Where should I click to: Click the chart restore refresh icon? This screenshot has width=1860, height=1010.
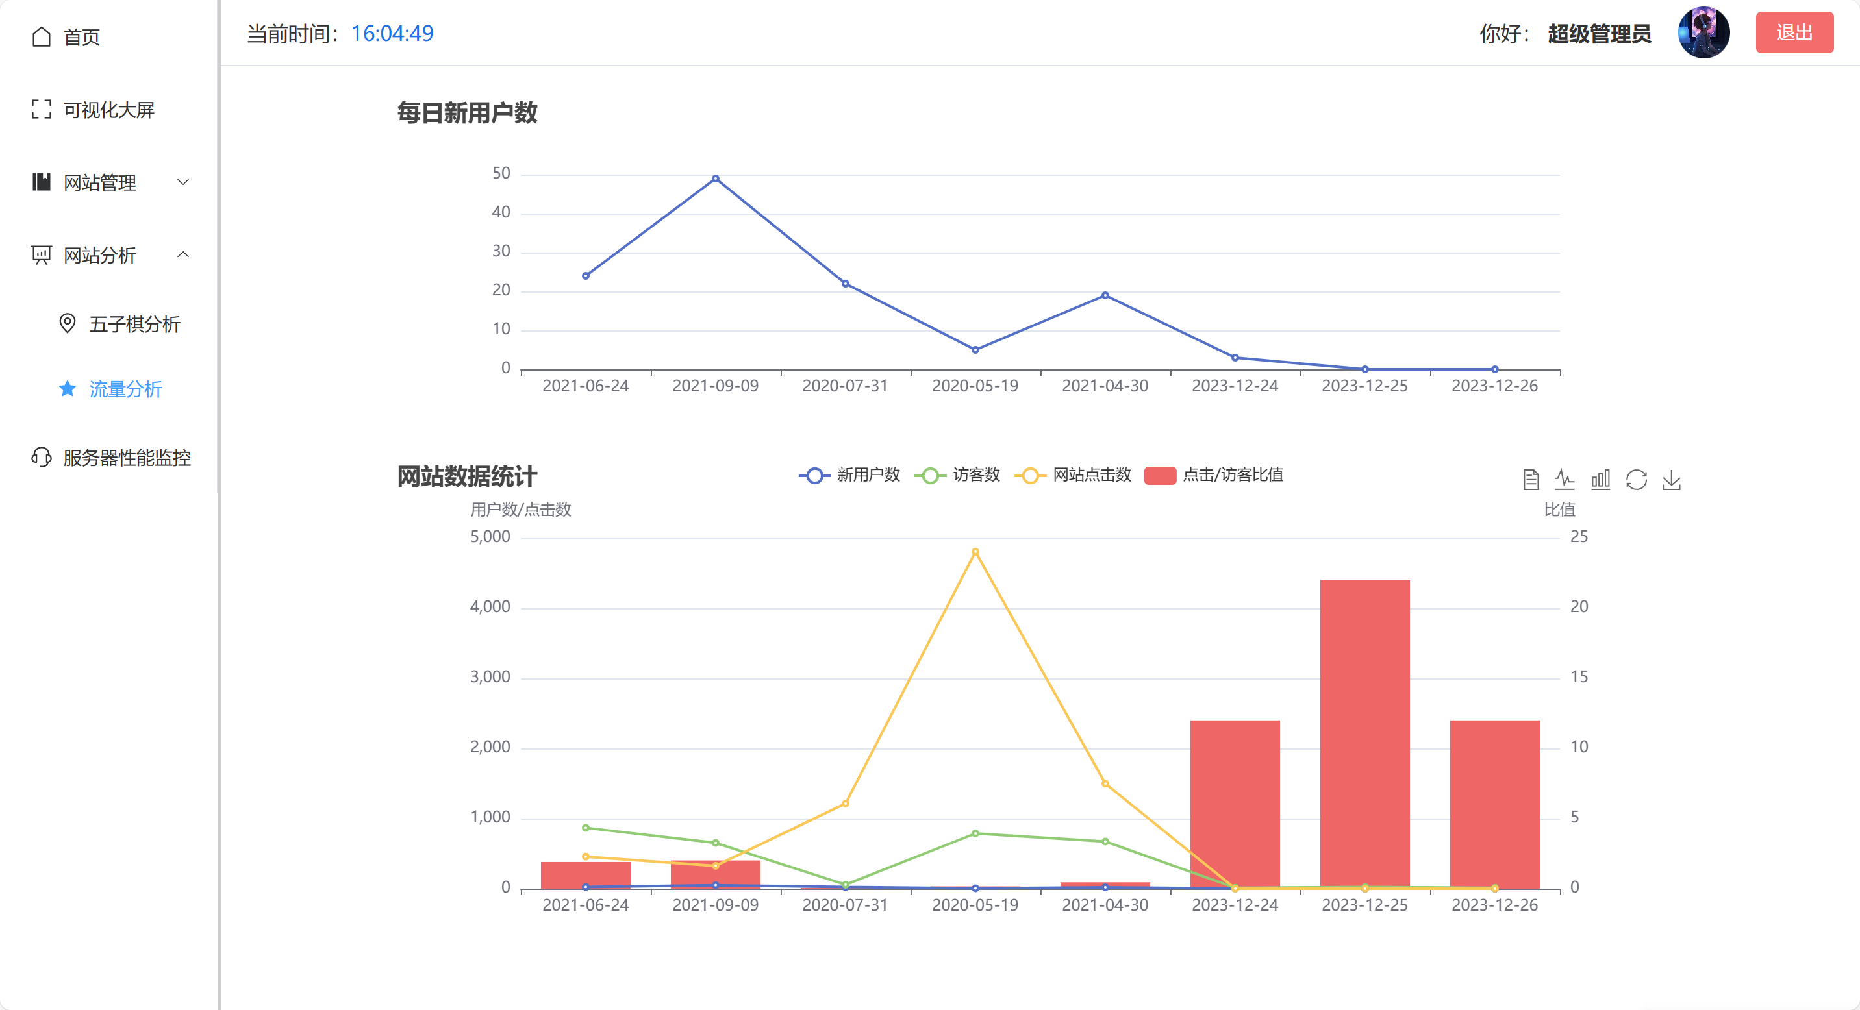click(x=1635, y=480)
